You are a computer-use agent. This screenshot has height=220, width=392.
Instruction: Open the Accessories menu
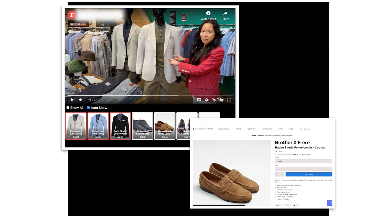click(267, 129)
